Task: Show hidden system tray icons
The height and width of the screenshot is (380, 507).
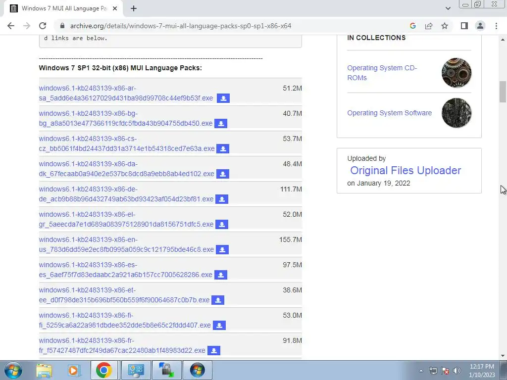Action: pos(421,371)
